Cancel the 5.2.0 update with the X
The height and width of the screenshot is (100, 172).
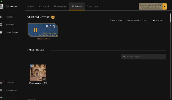point(56,35)
